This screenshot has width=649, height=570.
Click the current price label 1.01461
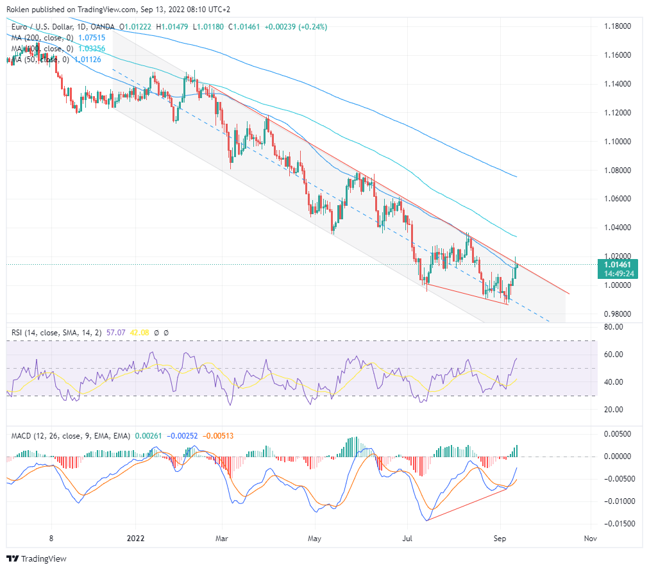(618, 265)
